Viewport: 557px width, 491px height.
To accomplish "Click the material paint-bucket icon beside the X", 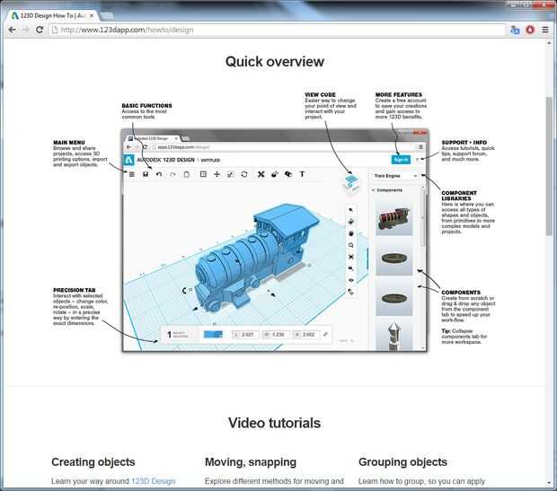I will click(275, 174).
